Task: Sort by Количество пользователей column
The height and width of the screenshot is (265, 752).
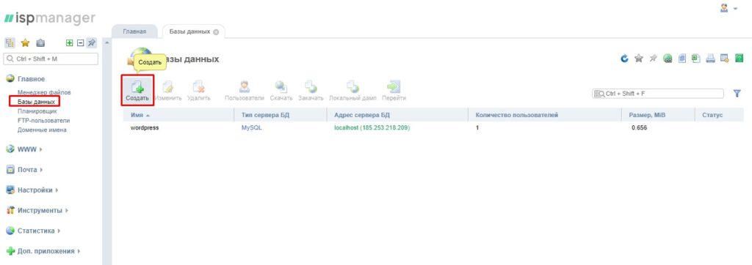Action: click(545, 115)
